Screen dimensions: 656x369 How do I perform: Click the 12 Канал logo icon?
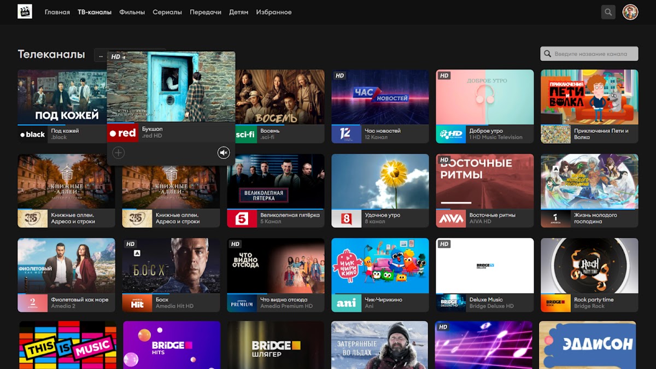[x=346, y=134]
